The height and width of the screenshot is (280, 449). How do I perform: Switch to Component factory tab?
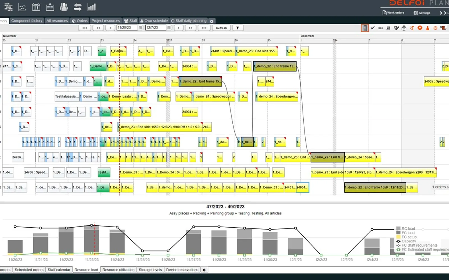(27, 21)
